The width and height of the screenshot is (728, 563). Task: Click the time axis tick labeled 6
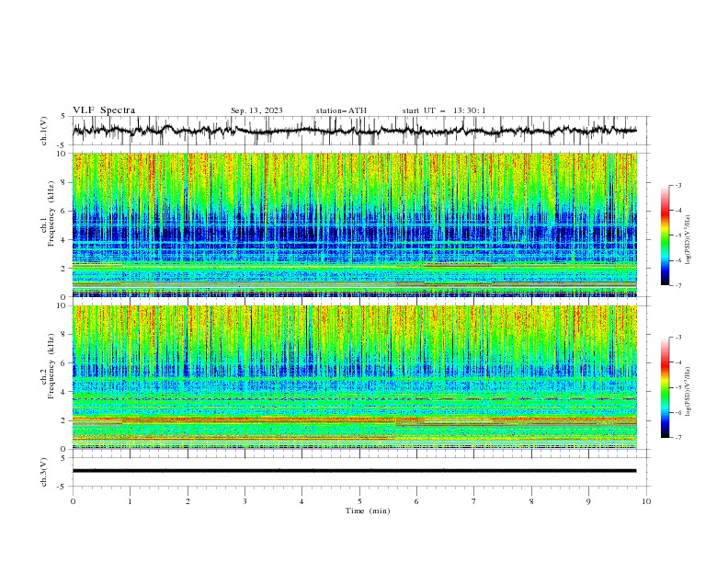[416, 501]
